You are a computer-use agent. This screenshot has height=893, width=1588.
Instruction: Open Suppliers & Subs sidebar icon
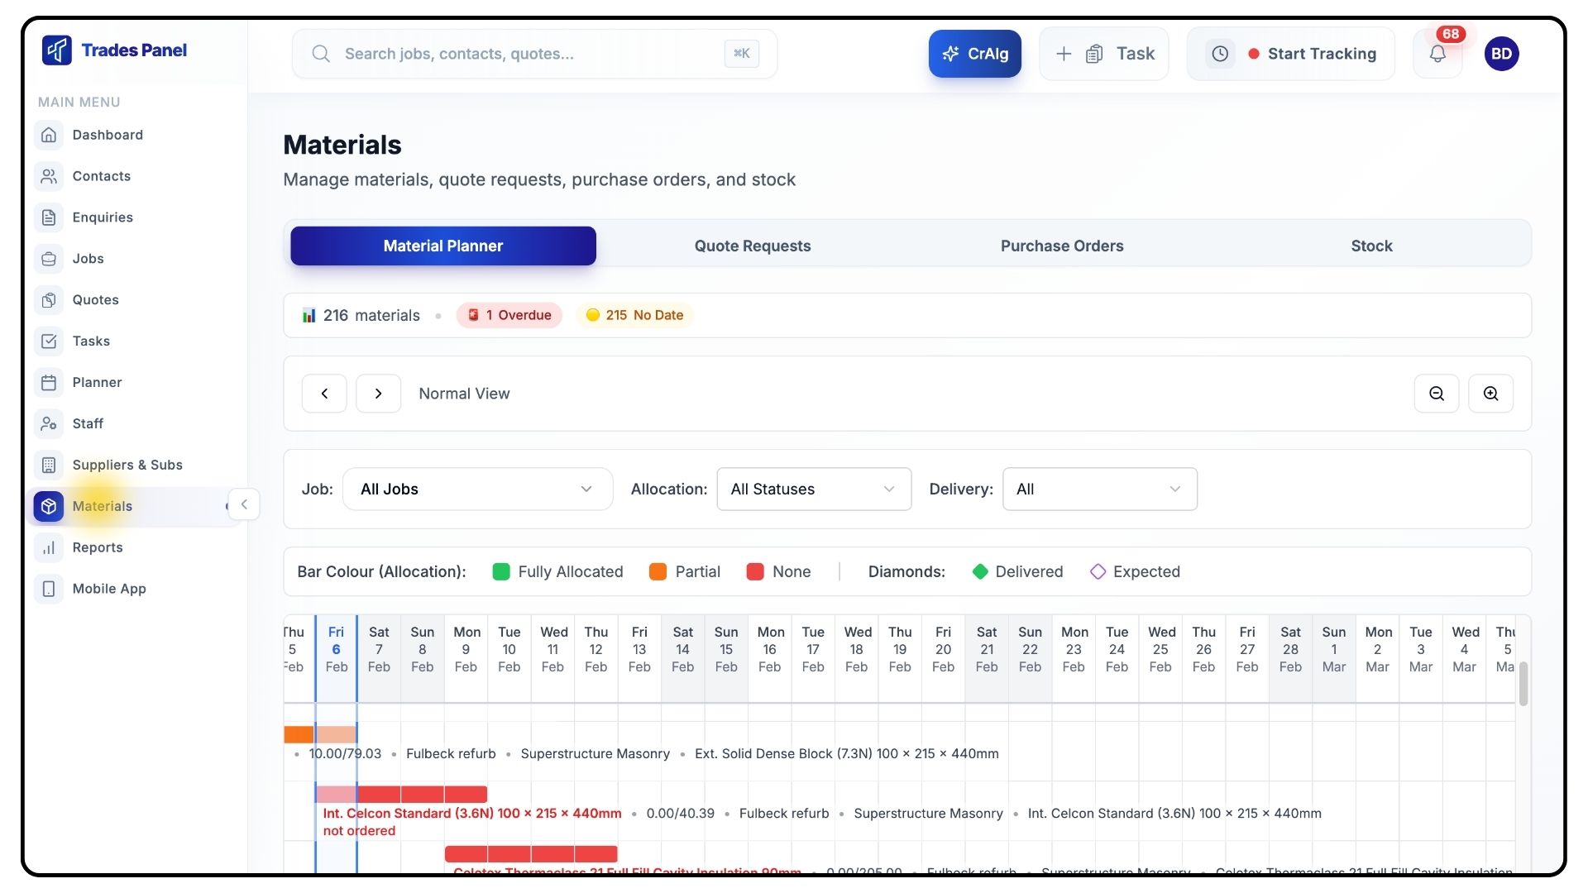(x=49, y=465)
